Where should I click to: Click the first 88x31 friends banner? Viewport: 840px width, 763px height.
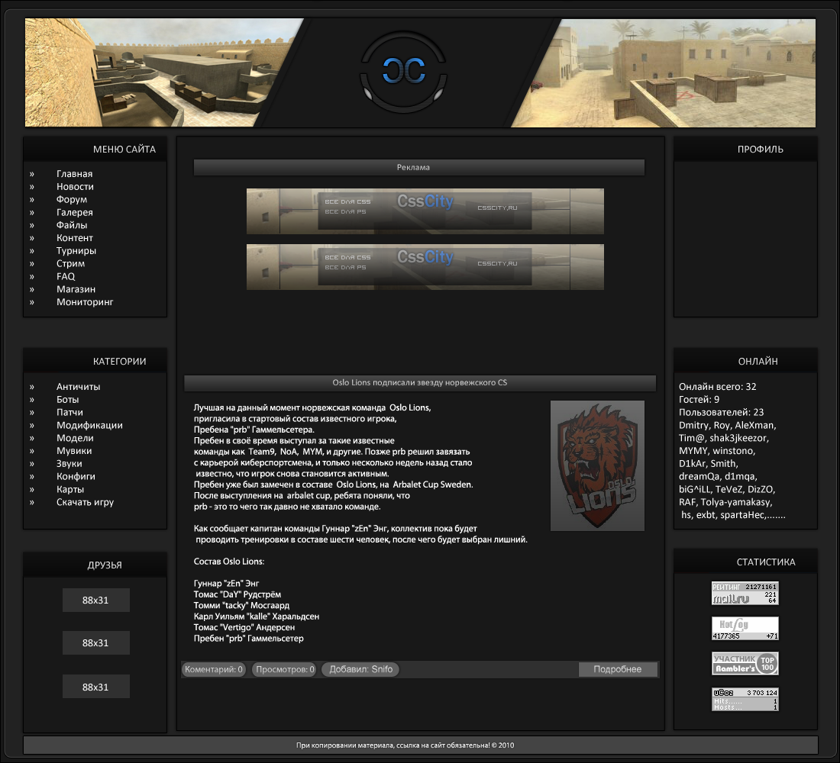[x=96, y=600]
